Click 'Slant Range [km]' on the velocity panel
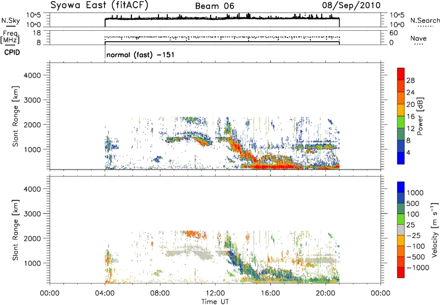The width and height of the screenshot is (440, 305). click(x=15, y=230)
